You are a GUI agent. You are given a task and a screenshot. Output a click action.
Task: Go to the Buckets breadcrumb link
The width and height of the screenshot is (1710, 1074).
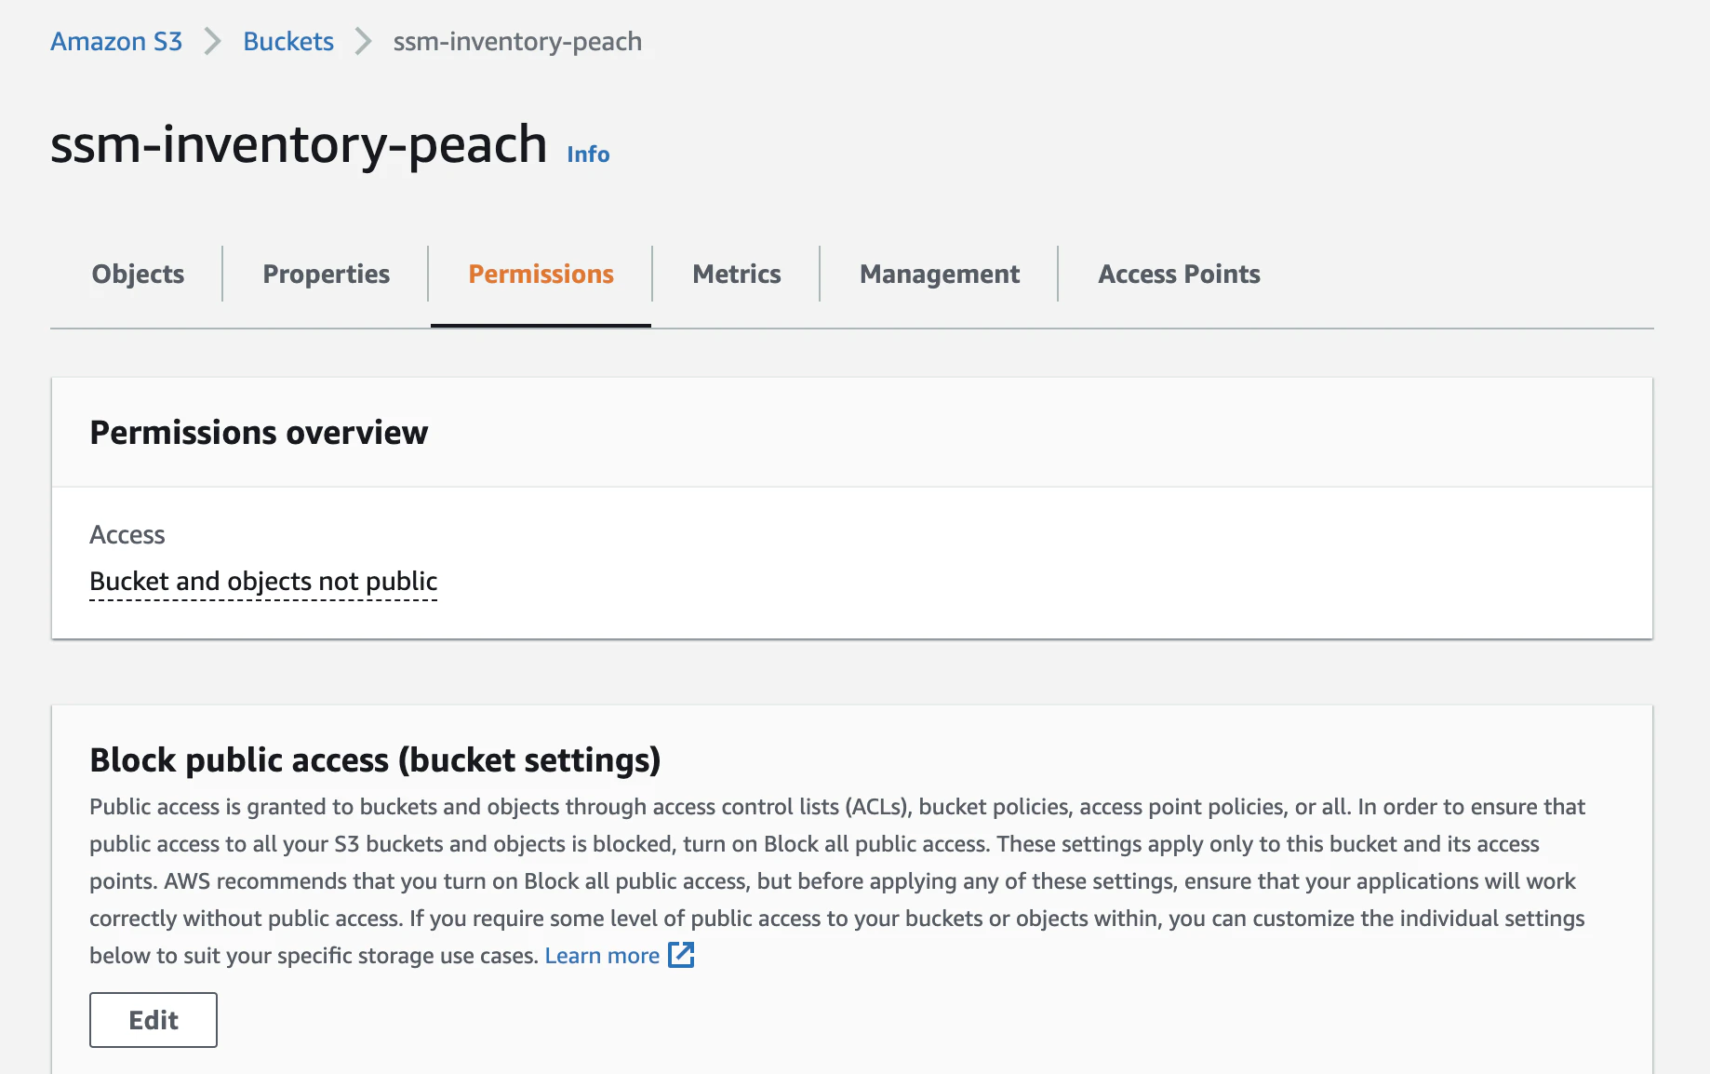288,41
